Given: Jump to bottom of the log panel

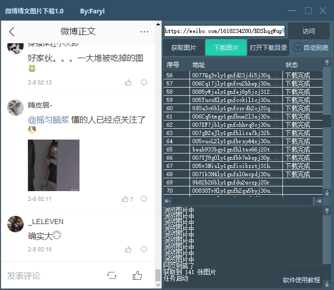Looking at the screenshot, I should pyautogui.click(x=327, y=284).
